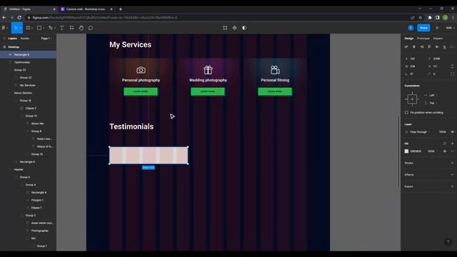Open the Resources components tool
This screenshot has width=457, height=257.
(71, 28)
